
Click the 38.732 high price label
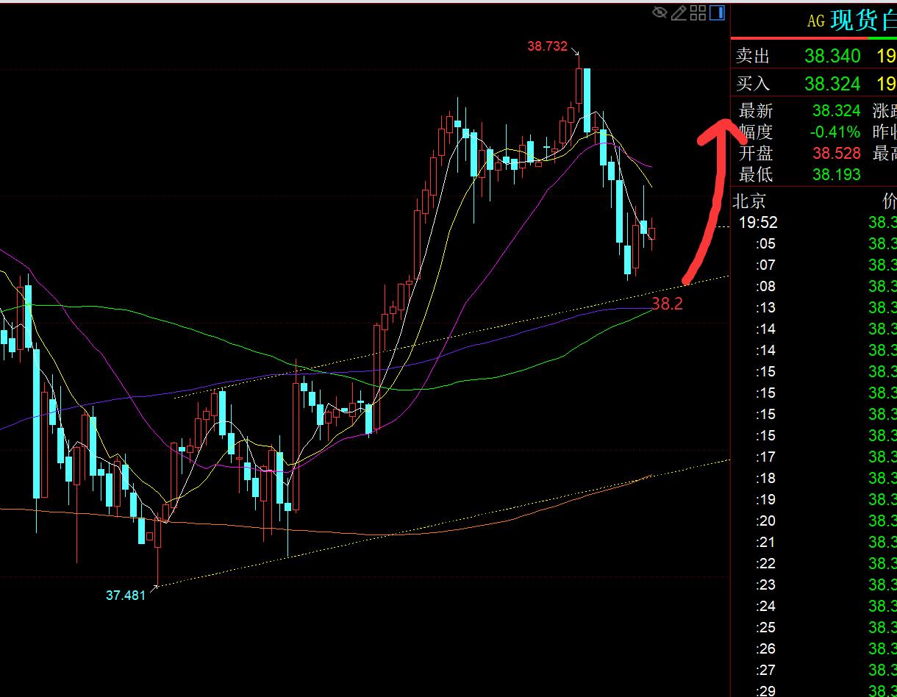pos(547,46)
